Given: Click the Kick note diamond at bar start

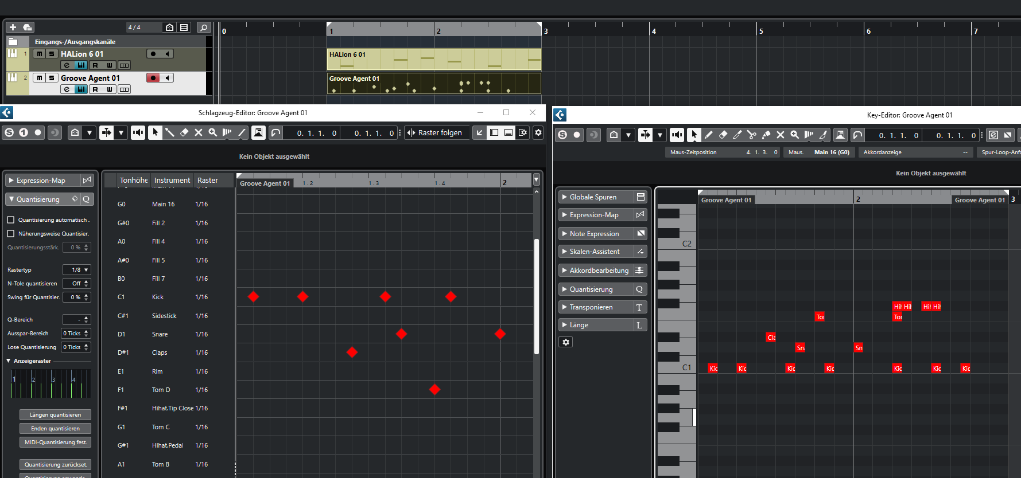Looking at the screenshot, I should point(253,297).
